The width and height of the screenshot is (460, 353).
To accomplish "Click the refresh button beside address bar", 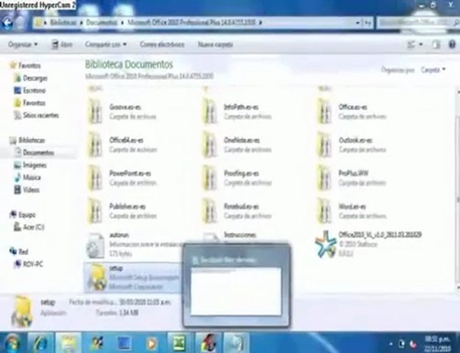I will click(x=367, y=23).
